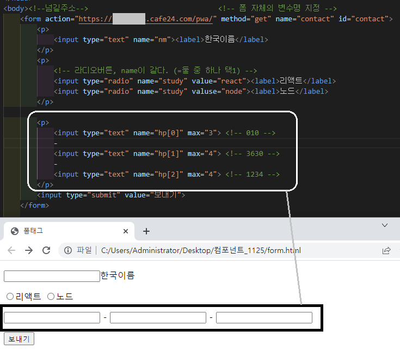Focus the first phone number field
Image resolution: width=400 pixels, height=361 pixels.
click(52, 317)
